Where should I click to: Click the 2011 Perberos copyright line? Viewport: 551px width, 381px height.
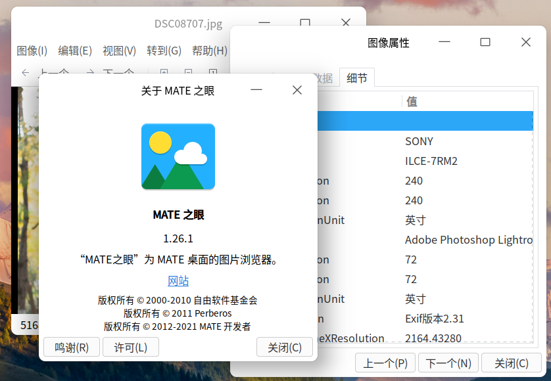coord(178,313)
